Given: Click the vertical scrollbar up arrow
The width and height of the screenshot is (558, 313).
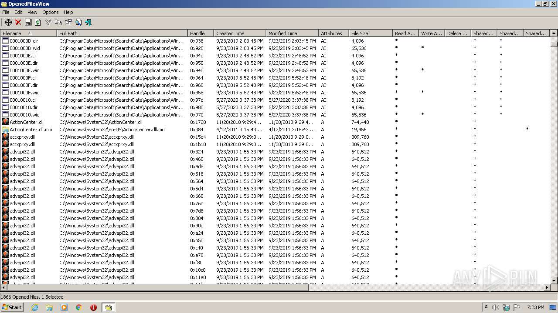Looking at the screenshot, I should (x=554, y=33).
